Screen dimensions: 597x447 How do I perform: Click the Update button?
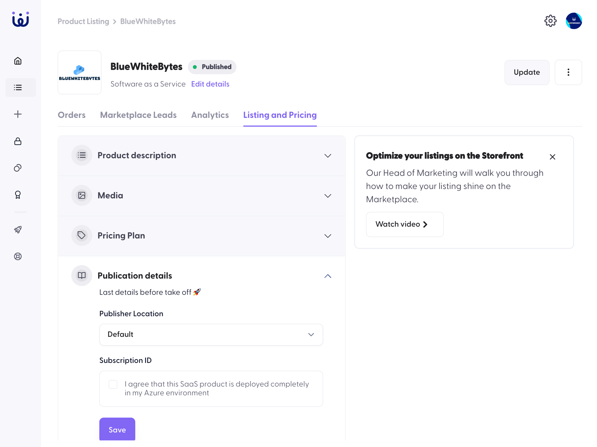527,72
